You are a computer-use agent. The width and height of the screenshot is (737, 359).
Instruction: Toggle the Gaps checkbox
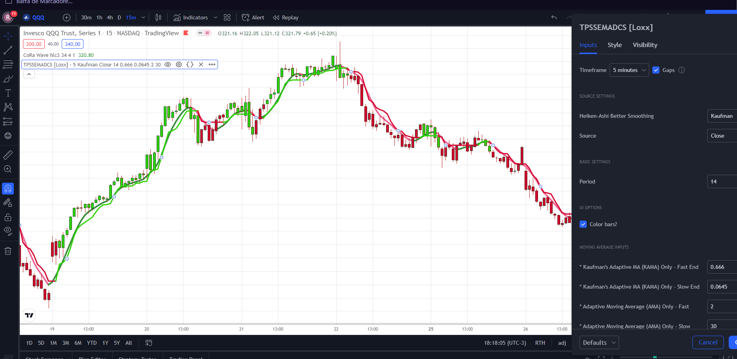click(x=656, y=70)
